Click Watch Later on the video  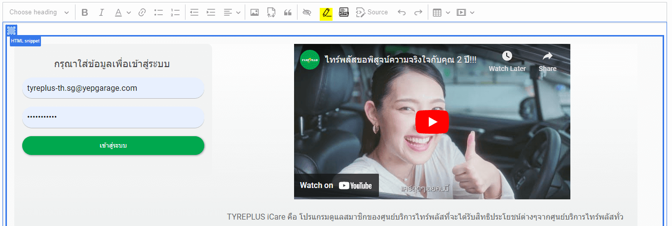[507, 62]
